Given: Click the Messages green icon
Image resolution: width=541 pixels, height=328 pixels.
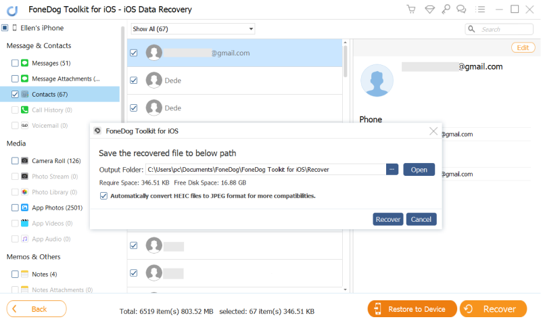Looking at the screenshot, I should pyautogui.click(x=24, y=63).
